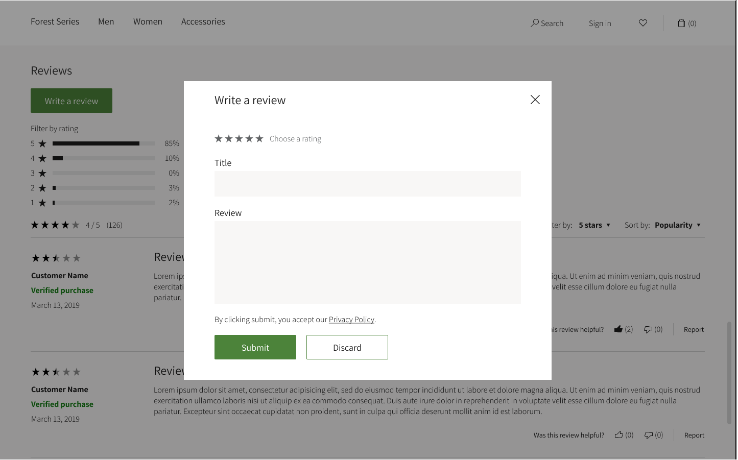
Task: Open the Accessories navigation menu
Action: [x=203, y=21]
